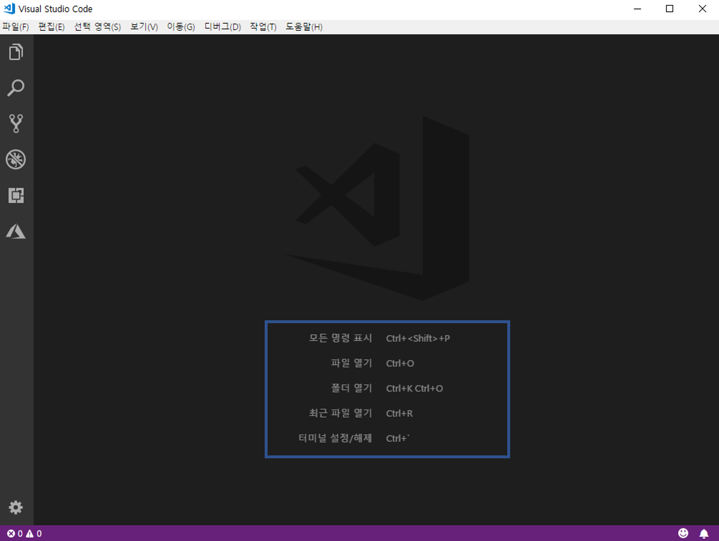Open the 도움말(H) menu

[304, 27]
